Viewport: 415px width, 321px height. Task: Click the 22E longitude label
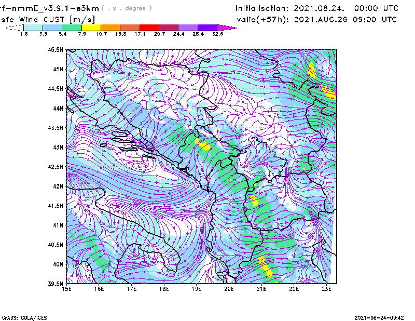pyautogui.click(x=294, y=289)
